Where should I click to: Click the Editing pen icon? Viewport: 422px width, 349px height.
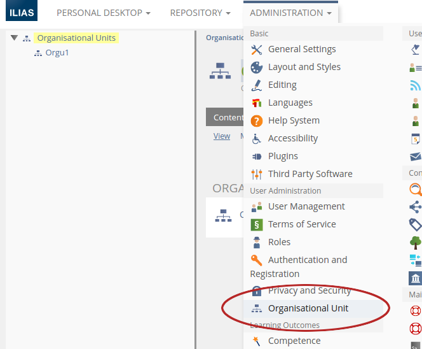(257, 85)
